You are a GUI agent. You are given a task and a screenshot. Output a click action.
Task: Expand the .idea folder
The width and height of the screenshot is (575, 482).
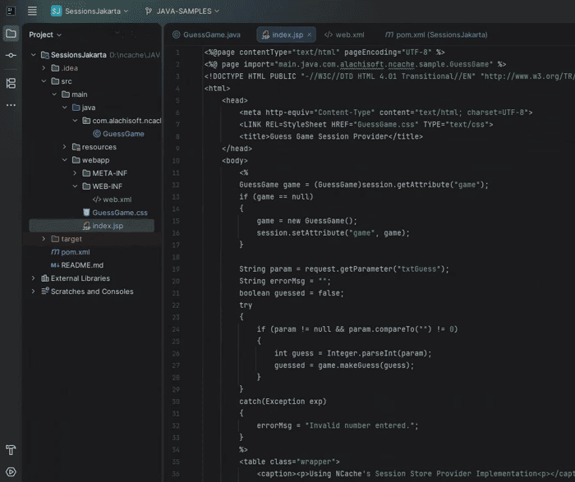[44, 68]
